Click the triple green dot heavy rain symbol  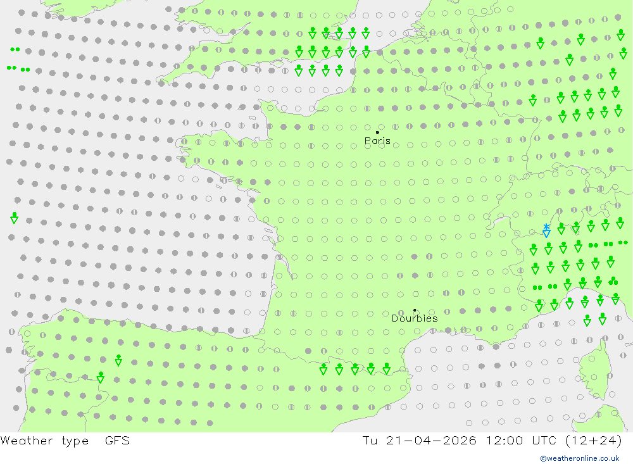(613, 280)
